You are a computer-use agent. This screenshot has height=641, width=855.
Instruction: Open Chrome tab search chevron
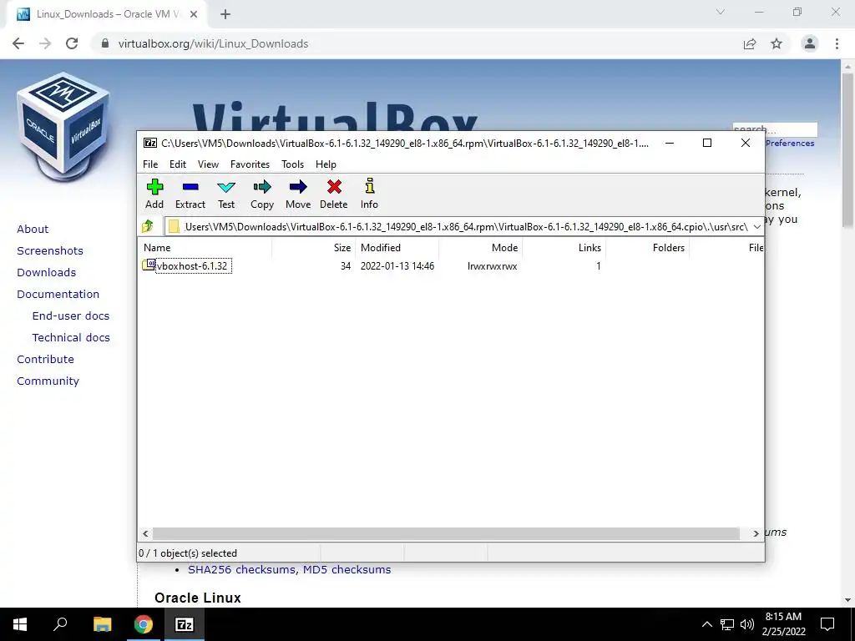[x=721, y=12]
